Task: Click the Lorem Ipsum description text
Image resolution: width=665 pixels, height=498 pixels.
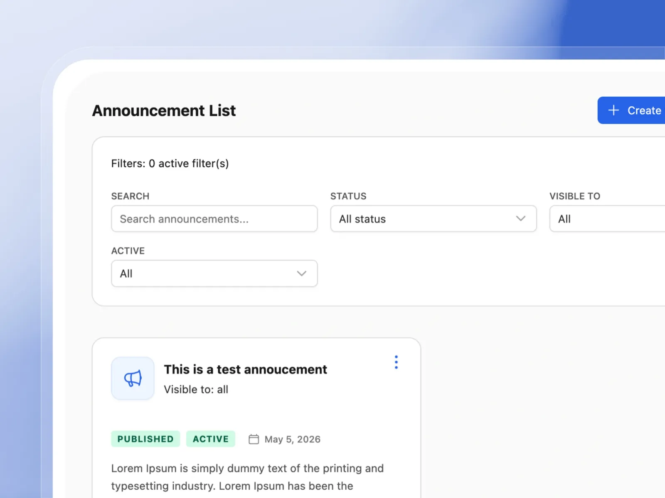Action: coord(247,477)
